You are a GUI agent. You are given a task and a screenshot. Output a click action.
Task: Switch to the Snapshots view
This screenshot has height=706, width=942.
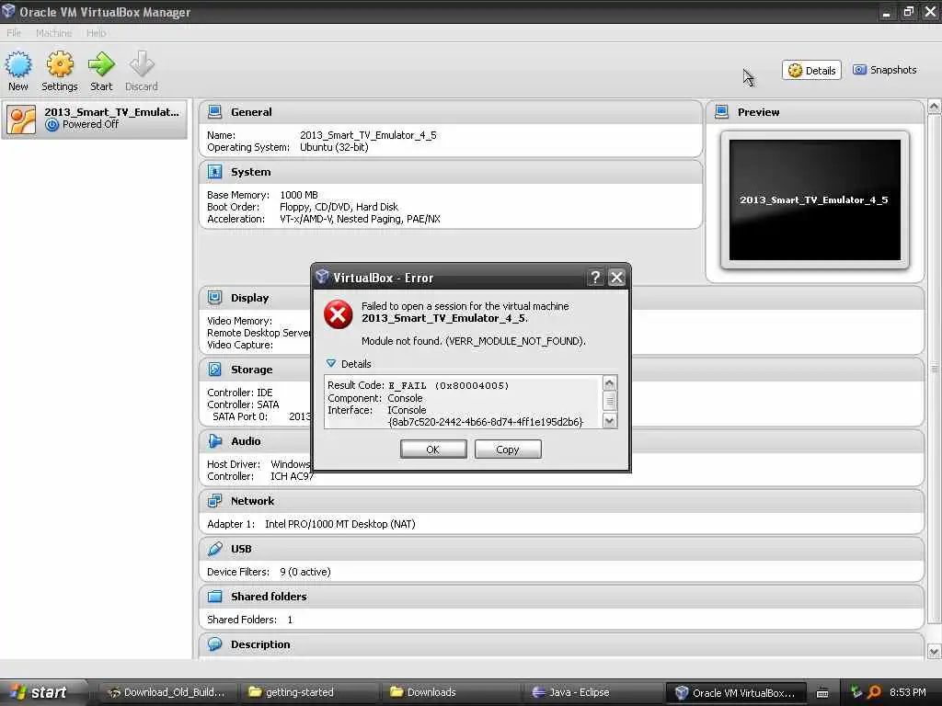(885, 70)
